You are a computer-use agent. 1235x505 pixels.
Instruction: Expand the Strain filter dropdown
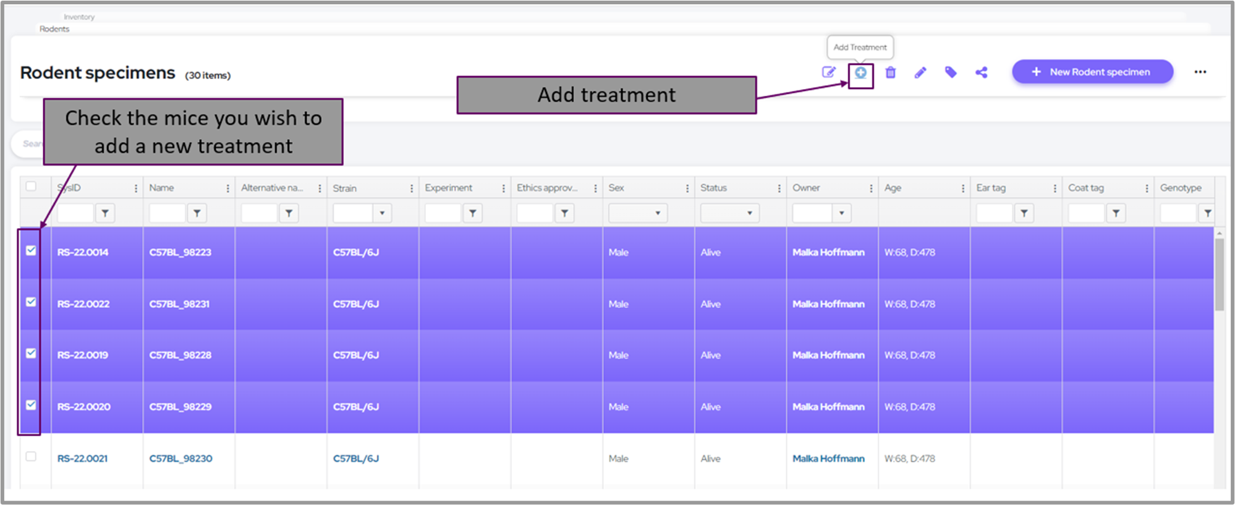pos(382,213)
